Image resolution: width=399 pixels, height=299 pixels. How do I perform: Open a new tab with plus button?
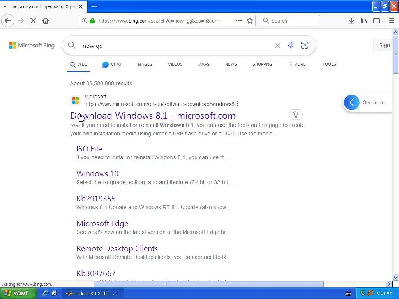click(x=94, y=6)
